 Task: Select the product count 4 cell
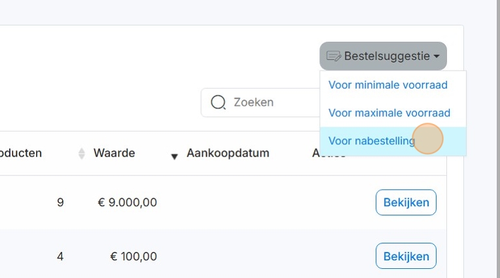(60, 256)
